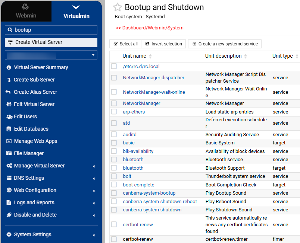
Task: Click the favorite star beside Bootup and Shutdown
Action: tap(118, 7)
